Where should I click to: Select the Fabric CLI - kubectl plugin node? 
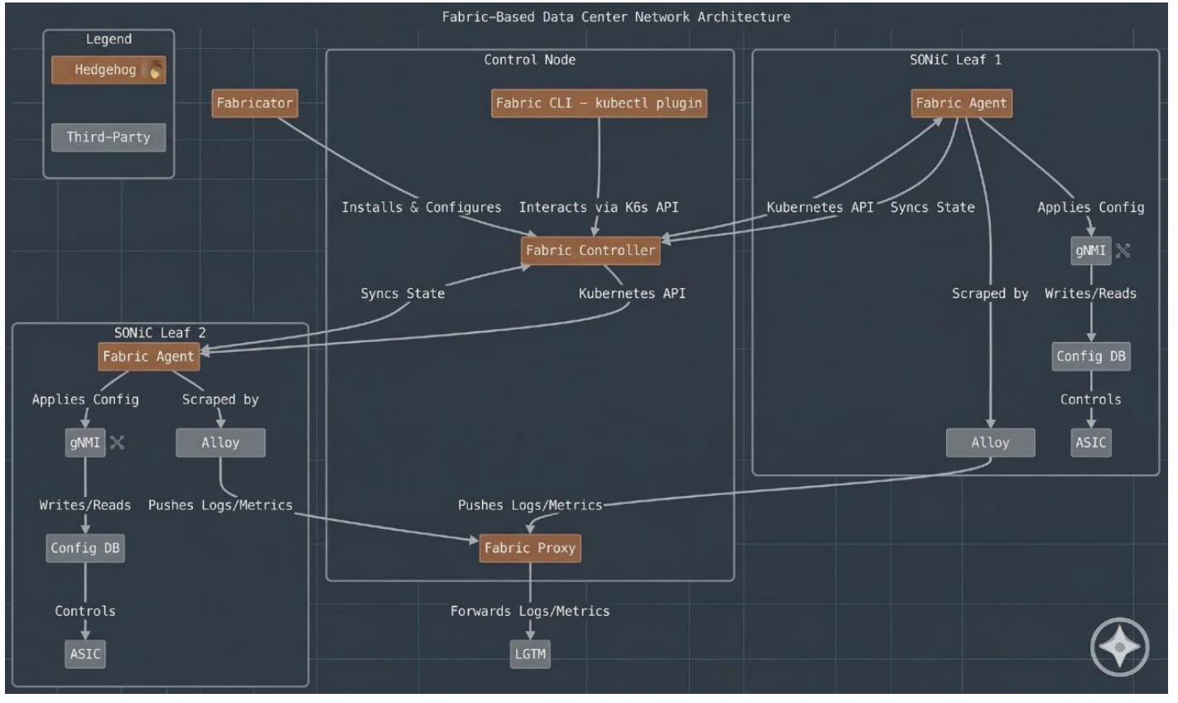[599, 103]
